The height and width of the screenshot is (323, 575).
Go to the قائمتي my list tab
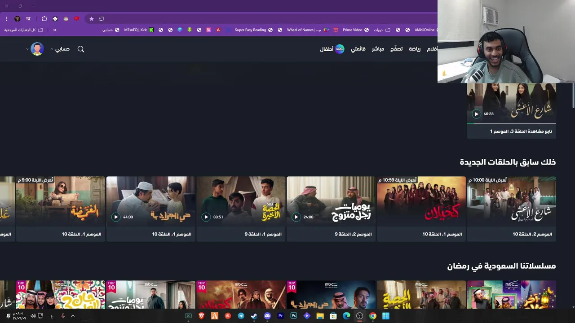click(x=358, y=49)
